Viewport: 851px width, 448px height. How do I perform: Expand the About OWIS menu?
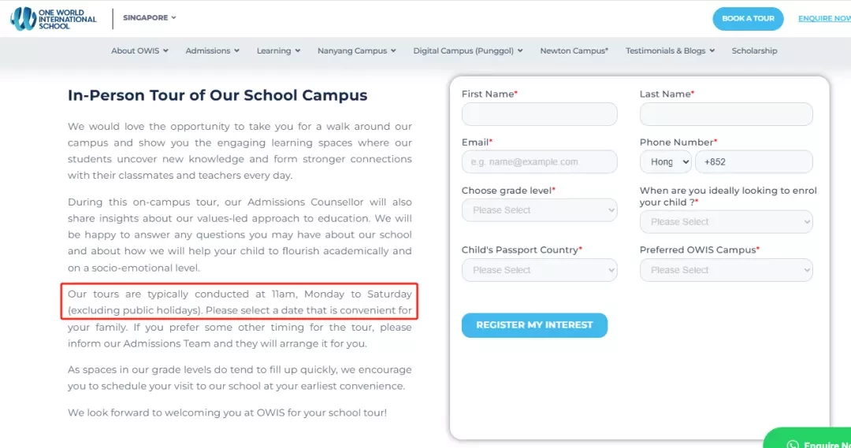(x=139, y=50)
